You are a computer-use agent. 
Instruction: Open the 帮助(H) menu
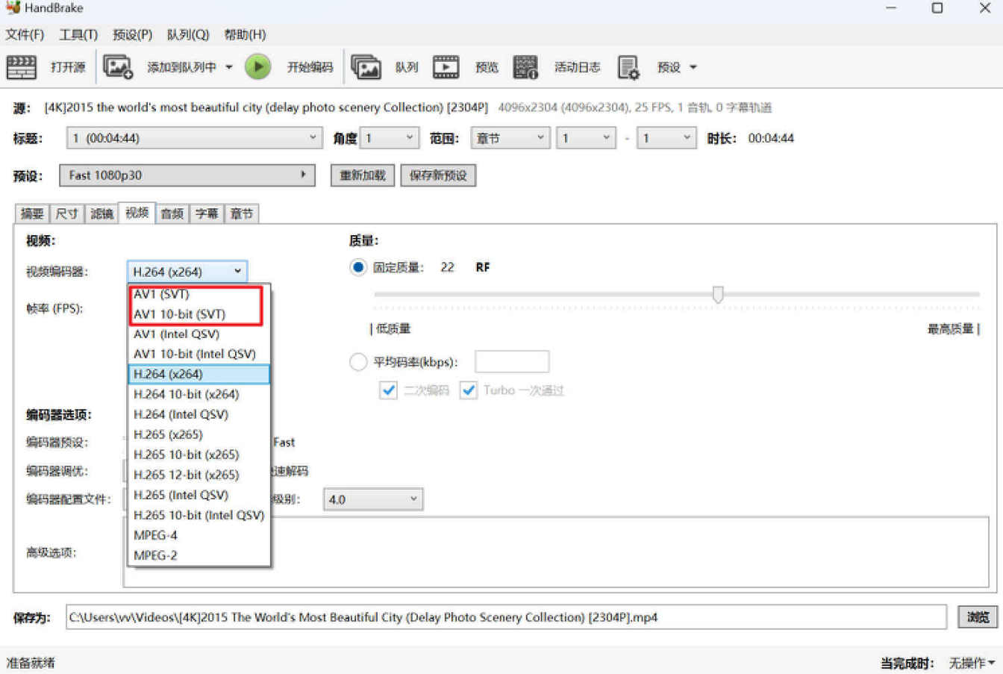click(245, 34)
